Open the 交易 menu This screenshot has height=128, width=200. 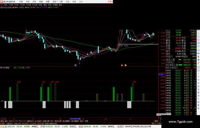[61, 2]
